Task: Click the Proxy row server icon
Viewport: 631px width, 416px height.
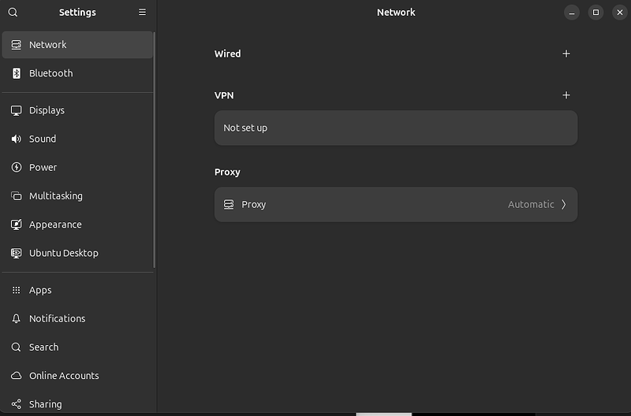Action: [229, 204]
